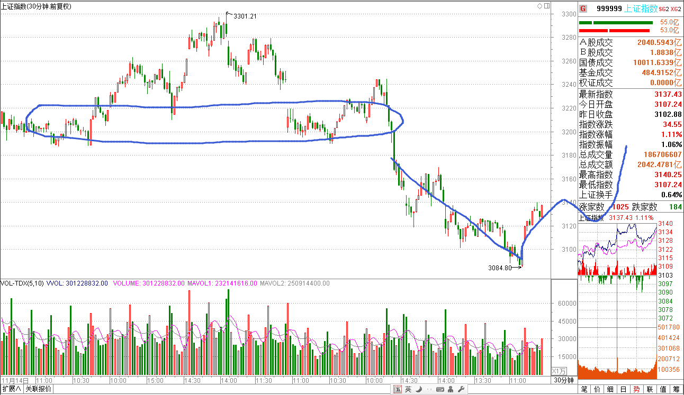Expand the 扩展 panel at bottom left
The width and height of the screenshot is (684, 395).
point(11,389)
